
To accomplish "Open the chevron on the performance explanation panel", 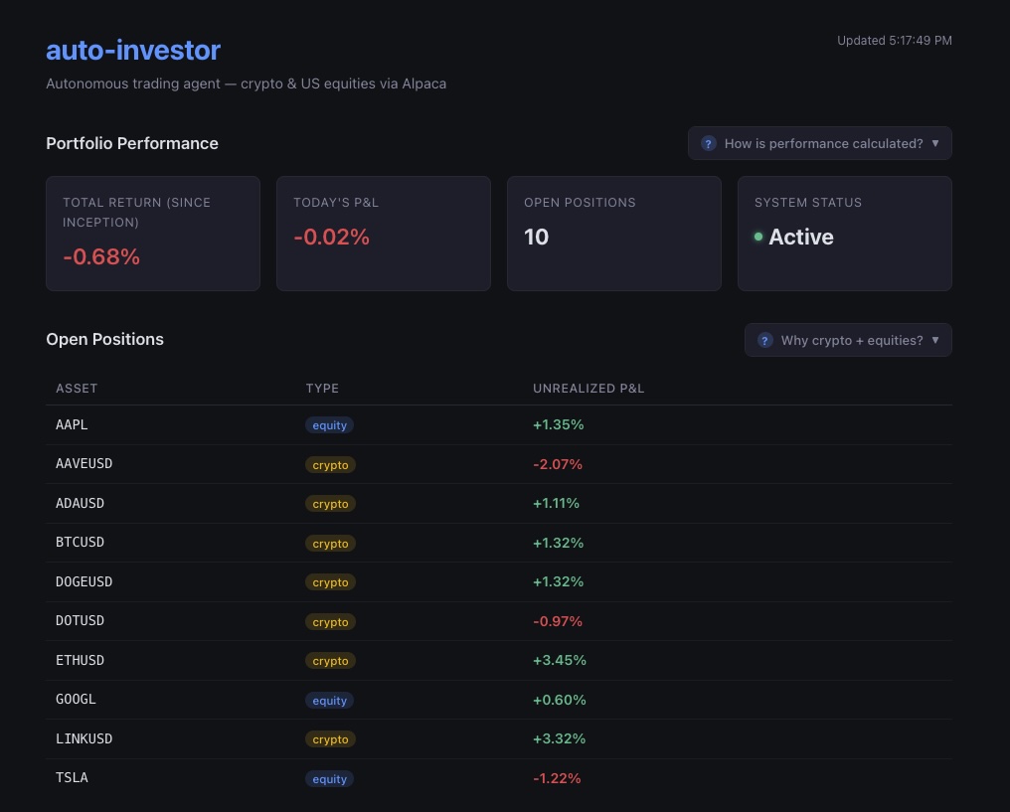I will (934, 143).
